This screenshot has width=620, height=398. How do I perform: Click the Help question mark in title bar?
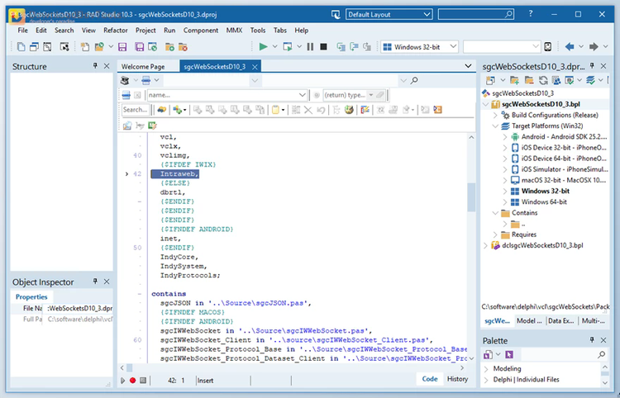(531, 14)
